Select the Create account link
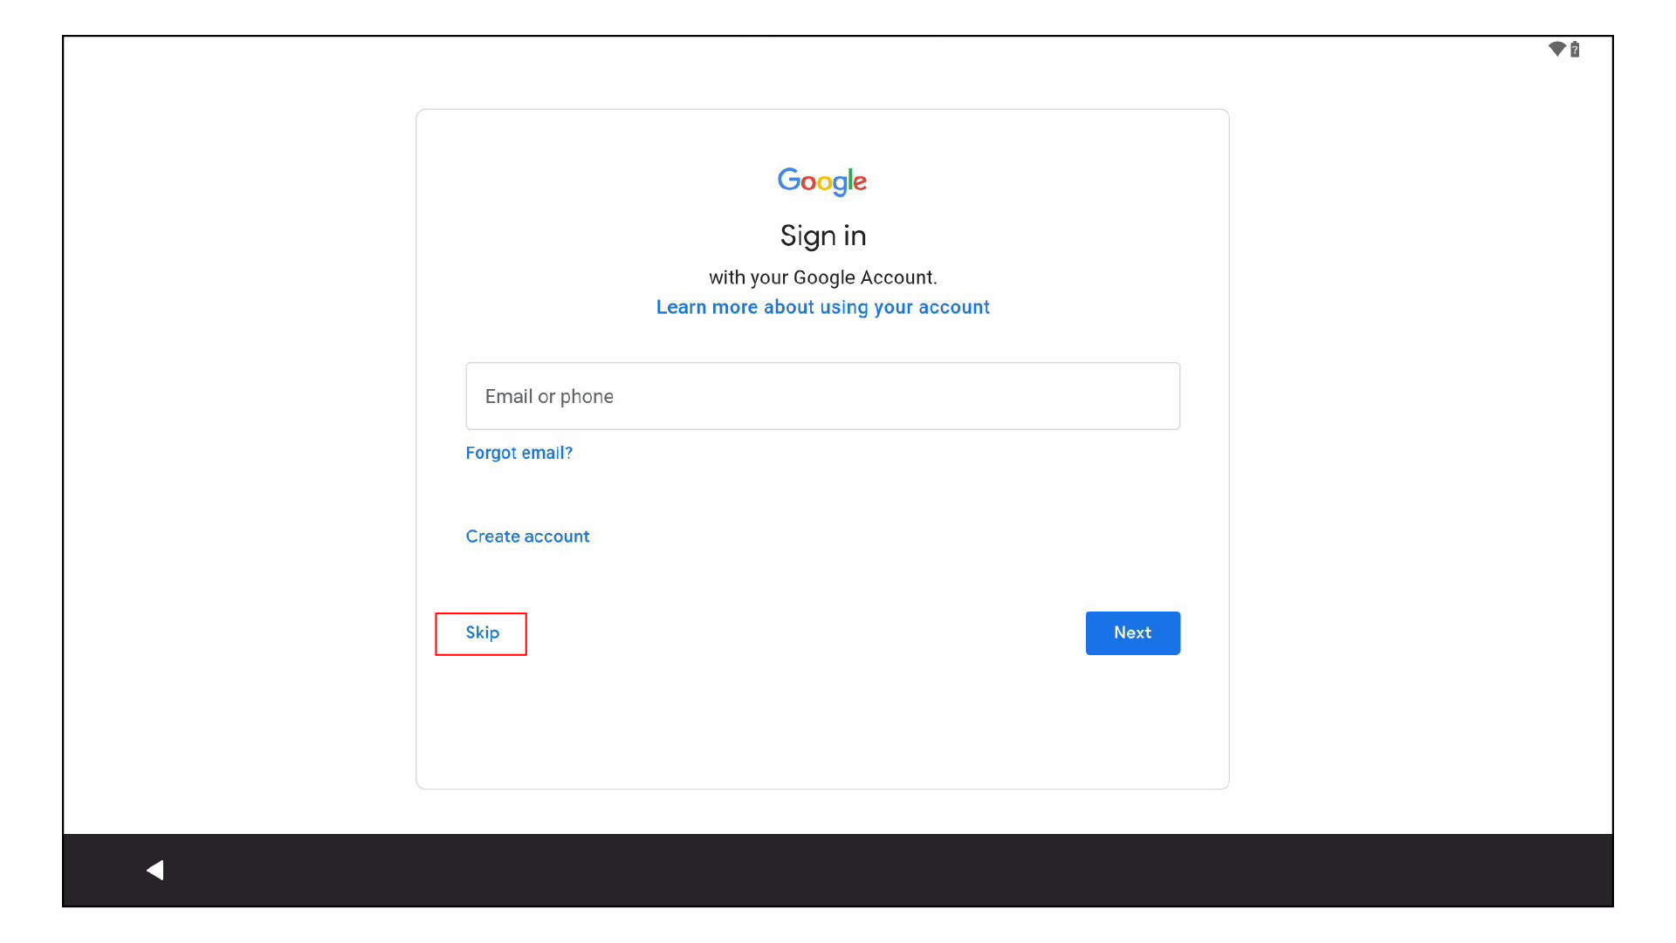Image resolution: width=1676 pixels, height=943 pixels. coord(527,536)
